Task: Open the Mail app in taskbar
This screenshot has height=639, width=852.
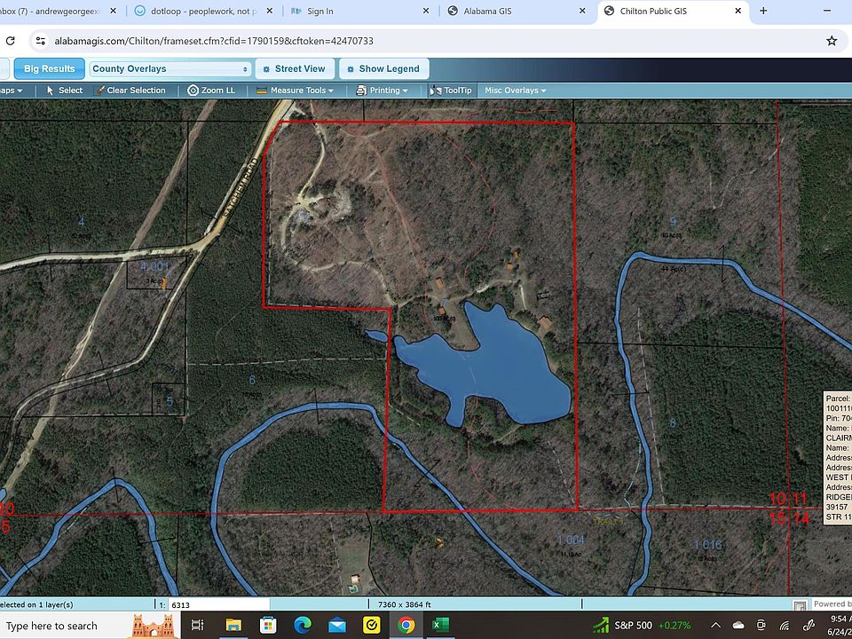Action: [x=337, y=625]
